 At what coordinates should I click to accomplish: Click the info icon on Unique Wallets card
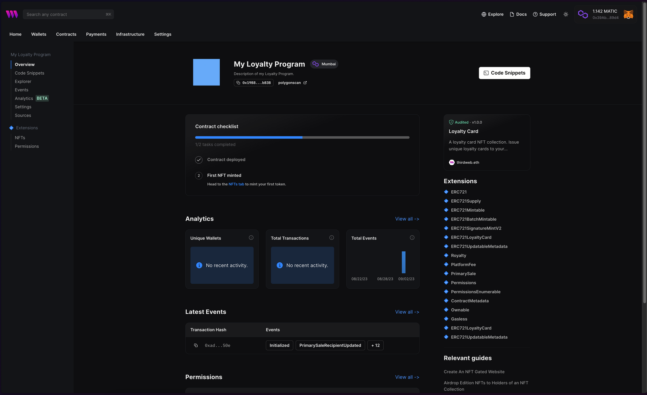point(251,238)
